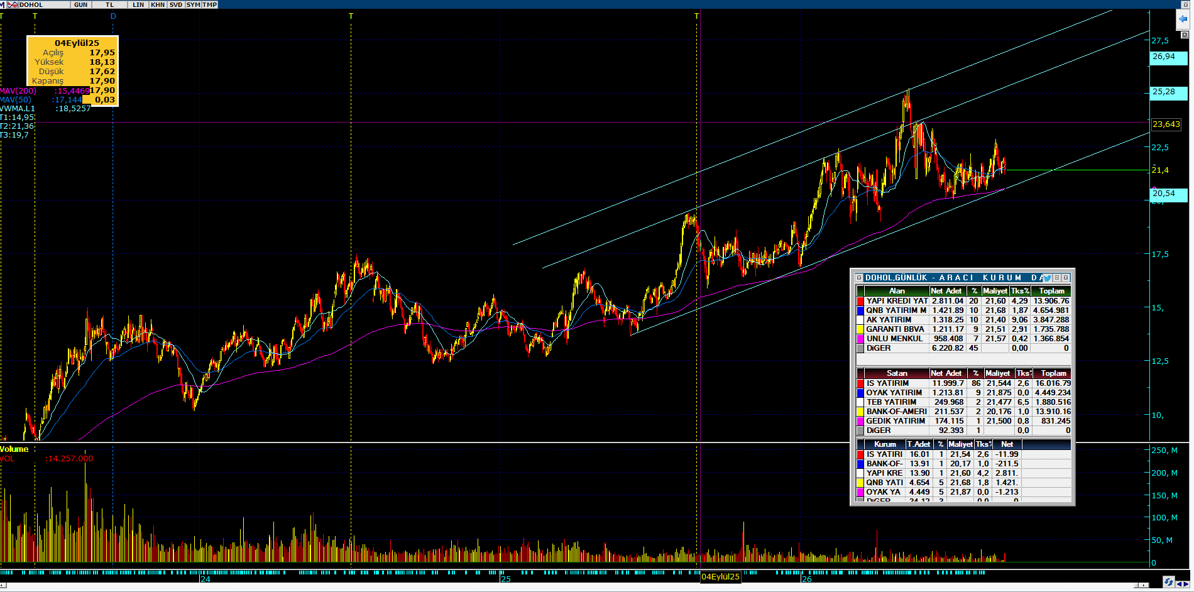Click the small icon left of broker panel title
The height and width of the screenshot is (592, 1194).
point(859,278)
